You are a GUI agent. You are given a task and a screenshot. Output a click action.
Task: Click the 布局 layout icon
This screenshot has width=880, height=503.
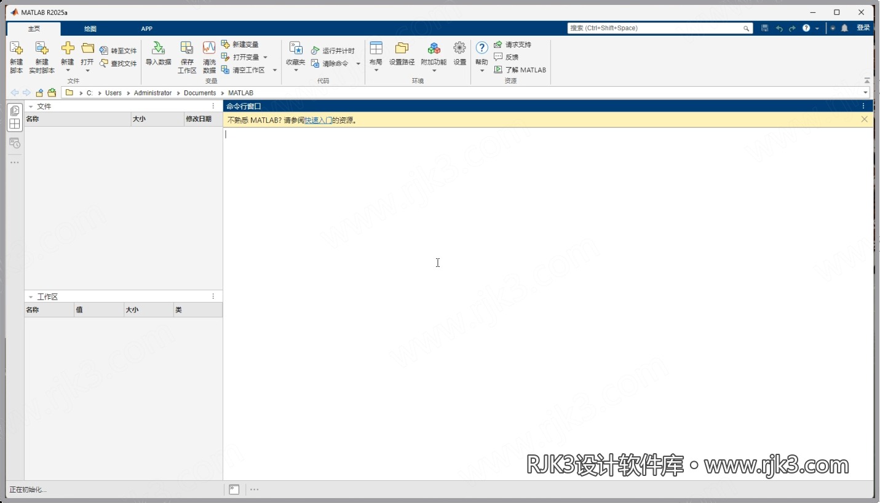376,48
